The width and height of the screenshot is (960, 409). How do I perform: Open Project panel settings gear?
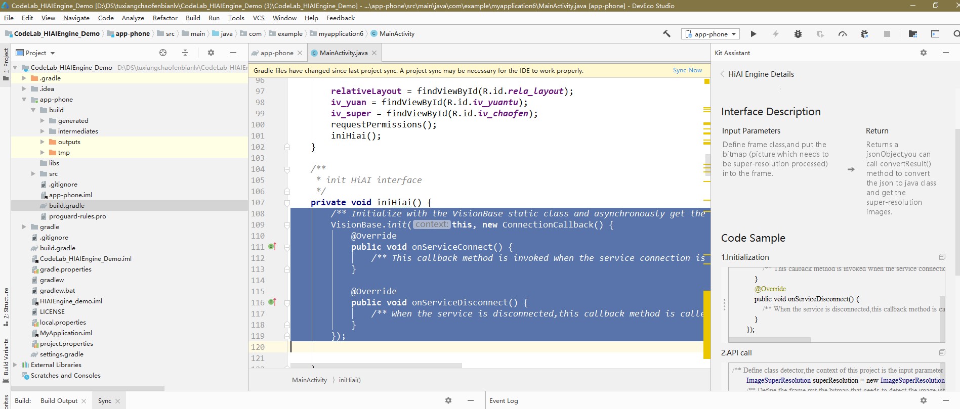click(x=211, y=53)
